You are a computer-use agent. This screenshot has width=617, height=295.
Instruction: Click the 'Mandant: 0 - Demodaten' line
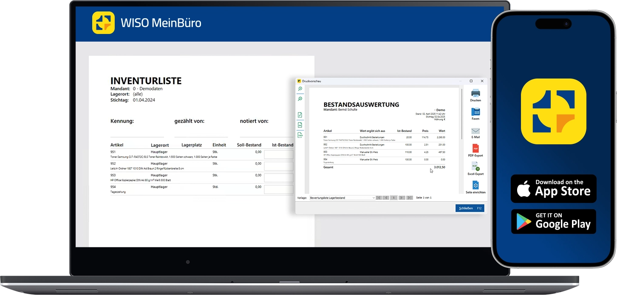tap(136, 89)
